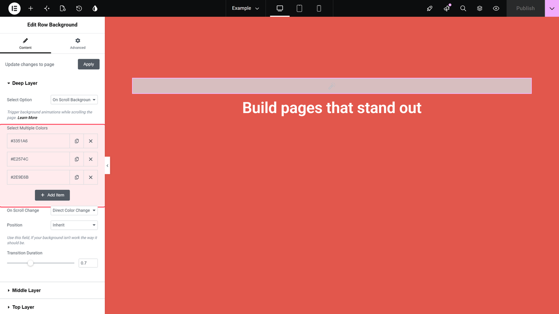Select the Row Background widget bar
Screen dimensions: 559x314
coord(332,86)
